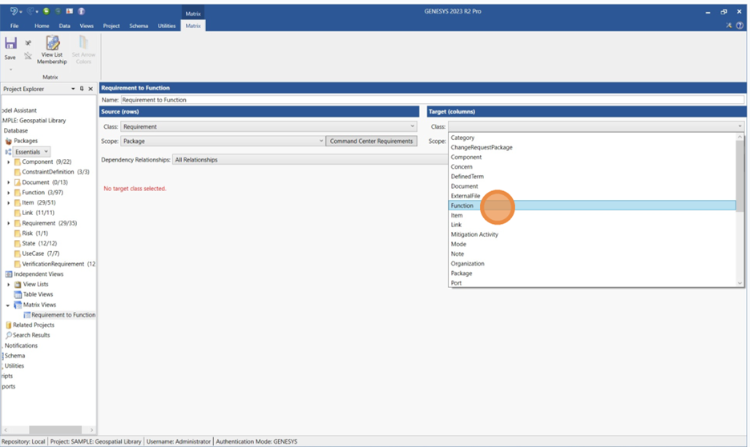The height and width of the screenshot is (447, 750).
Task: Select UseCase (7/7) in Project Explorer
Action: (41, 253)
